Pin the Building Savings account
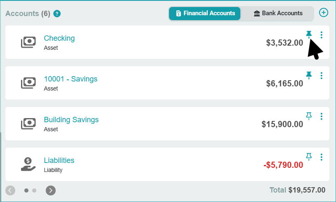Viewport: 336px width, 202px height. pyautogui.click(x=309, y=116)
